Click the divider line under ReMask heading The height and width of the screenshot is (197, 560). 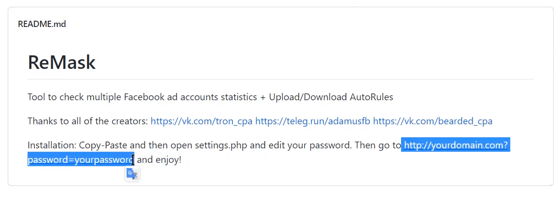280,79
